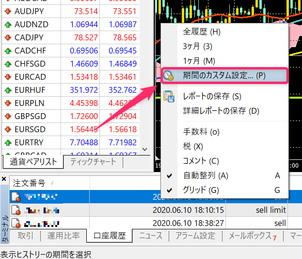Open the アラーム設定 terminal tab

(x=195, y=236)
